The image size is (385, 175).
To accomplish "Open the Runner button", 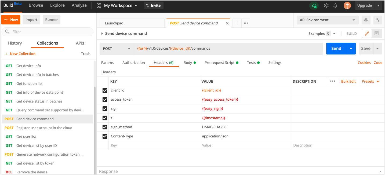I will coord(52,20).
